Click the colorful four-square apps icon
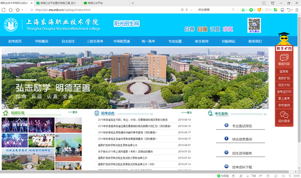The image size is (301, 178). tap(275, 10)
